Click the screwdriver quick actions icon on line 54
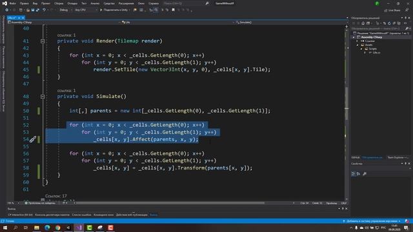The height and width of the screenshot is (232, 413). pyautogui.click(x=33, y=139)
